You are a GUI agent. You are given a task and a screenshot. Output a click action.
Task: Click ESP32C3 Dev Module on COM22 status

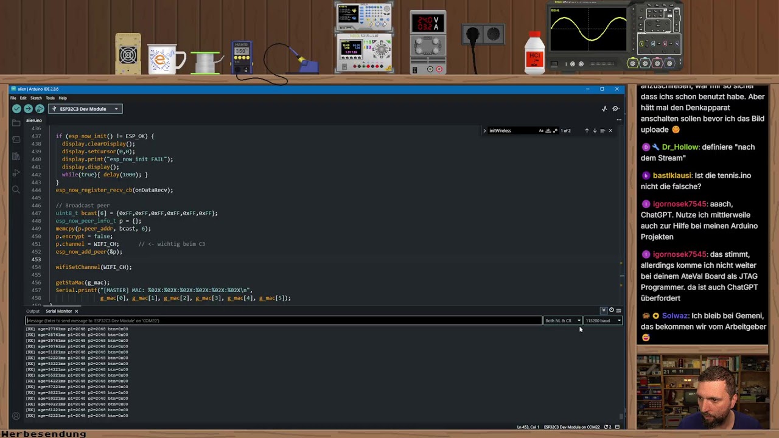pyautogui.click(x=572, y=427)
